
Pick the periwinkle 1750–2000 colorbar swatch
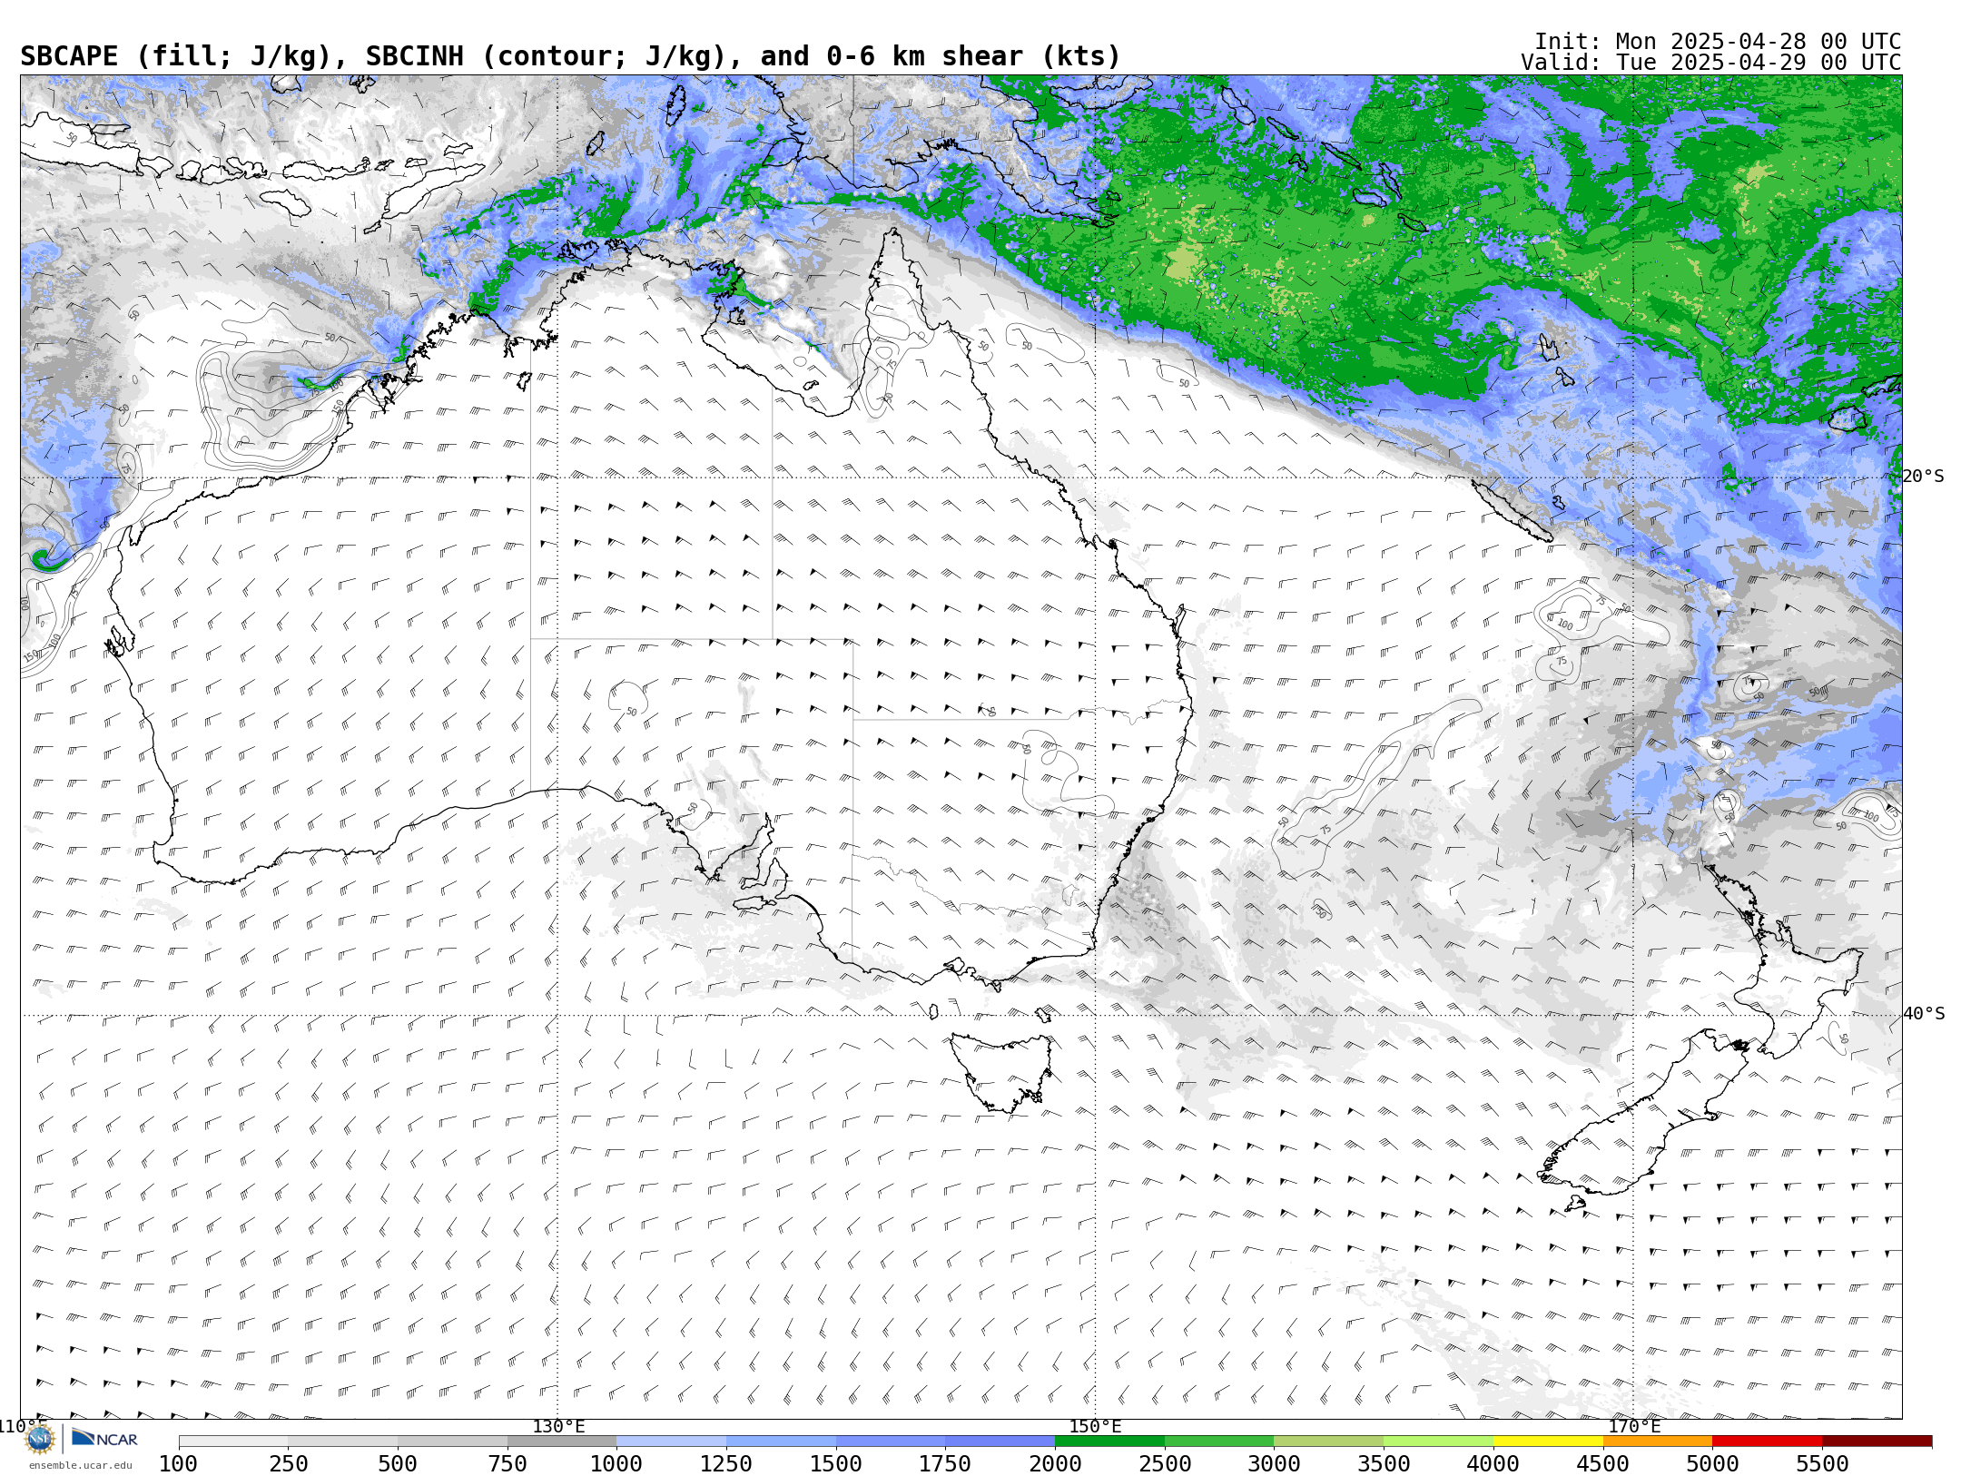click(x=1000, y=1442)
